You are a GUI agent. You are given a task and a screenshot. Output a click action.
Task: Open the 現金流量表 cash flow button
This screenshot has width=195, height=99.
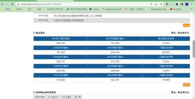pyautogui.click(x=66, y=97)
